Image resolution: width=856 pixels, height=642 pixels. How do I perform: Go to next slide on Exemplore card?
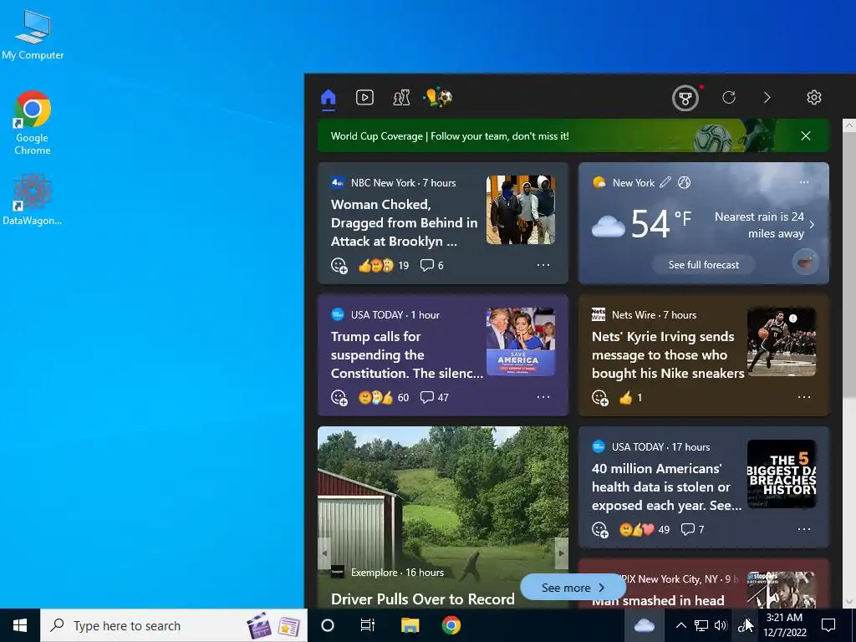point(561,553)
